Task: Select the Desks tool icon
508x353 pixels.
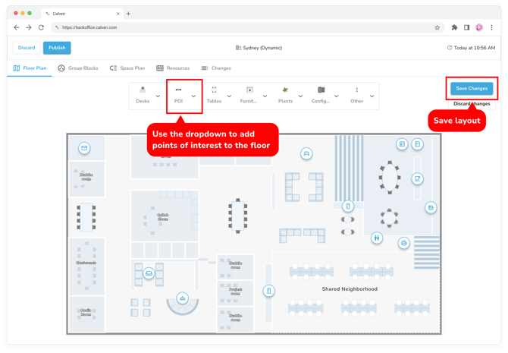Action: tap(143, 90)
